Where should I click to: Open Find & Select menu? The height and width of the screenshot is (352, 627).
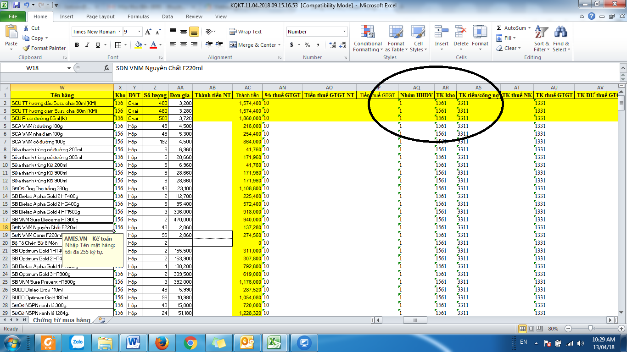[x=561, y=39]
